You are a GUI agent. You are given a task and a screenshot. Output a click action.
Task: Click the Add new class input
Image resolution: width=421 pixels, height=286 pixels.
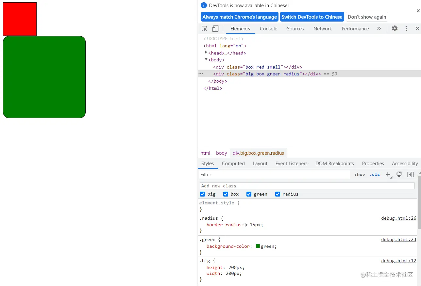pyautogui.click(x=307, y=186)
